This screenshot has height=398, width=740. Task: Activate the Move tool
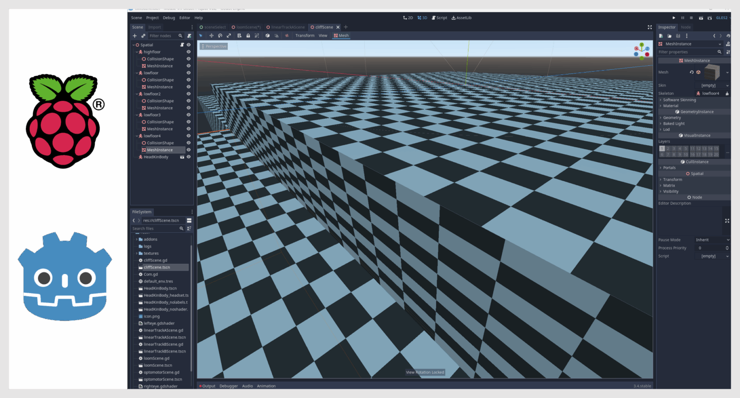211,35
